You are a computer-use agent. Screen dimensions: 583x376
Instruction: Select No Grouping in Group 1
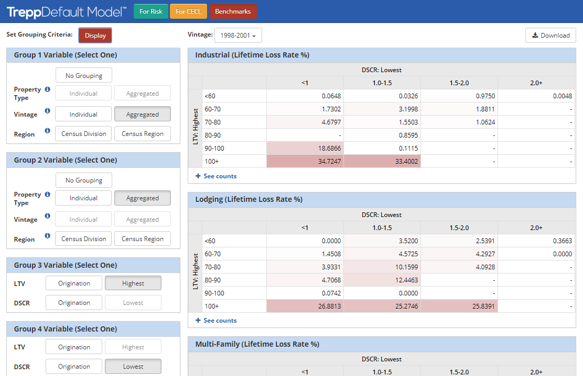[x=83, y=75]
